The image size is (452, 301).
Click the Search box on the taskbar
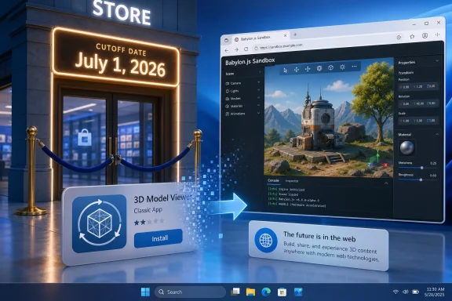click(x=190, y=292)
